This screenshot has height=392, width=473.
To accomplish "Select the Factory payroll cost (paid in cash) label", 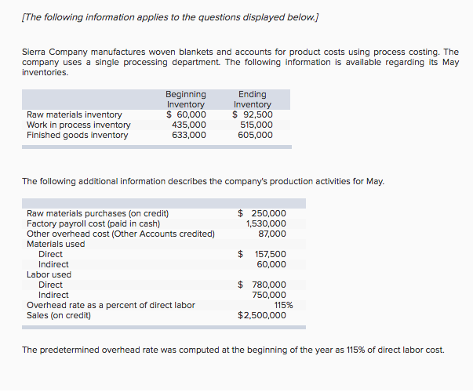I will pos(93,223).
